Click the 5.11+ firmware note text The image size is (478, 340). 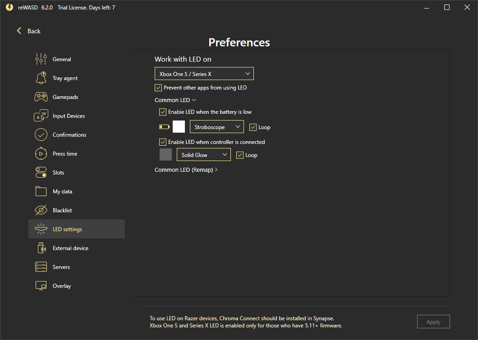[246, 326]
